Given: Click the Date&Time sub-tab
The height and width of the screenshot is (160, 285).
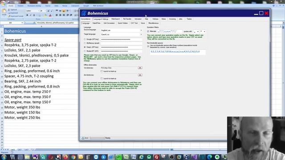Looking at the screenshot, I should 96,23.
